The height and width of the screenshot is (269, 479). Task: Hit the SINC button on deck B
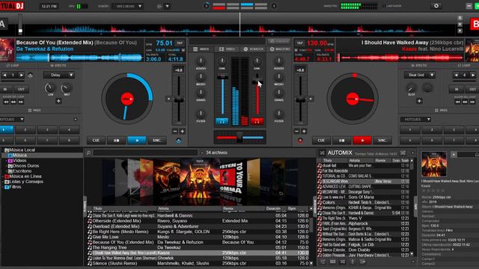pyautogui.click(x=382, y=140)
